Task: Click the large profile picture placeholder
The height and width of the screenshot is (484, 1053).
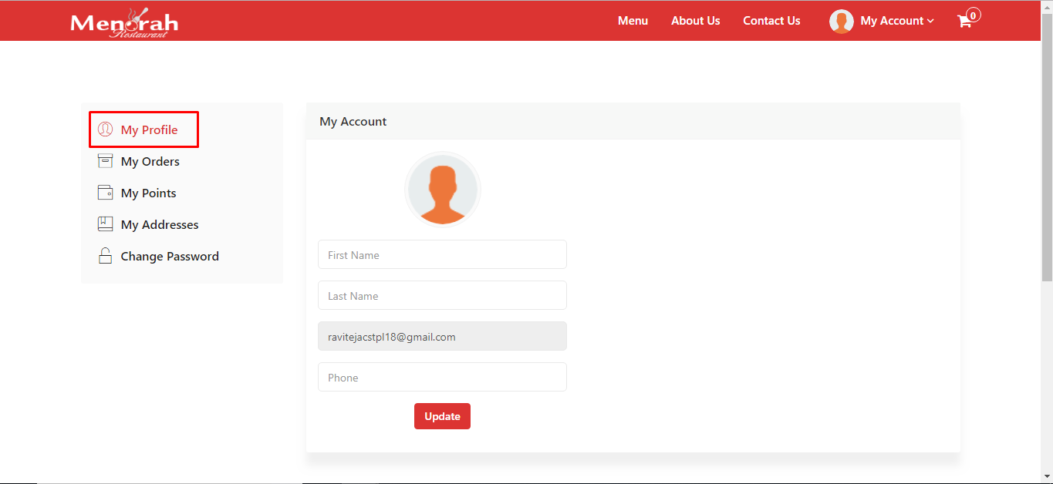Action: 443,190
